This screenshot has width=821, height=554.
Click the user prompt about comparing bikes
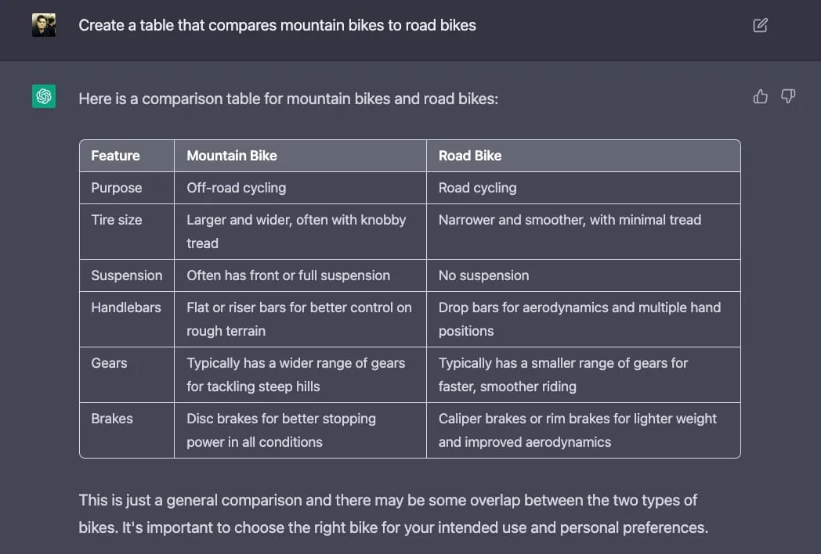coord(277,25)
